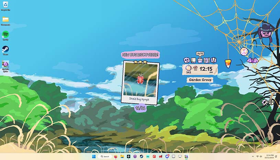Click the map scroll icon
280x160 pixels.
click(206, 60)
